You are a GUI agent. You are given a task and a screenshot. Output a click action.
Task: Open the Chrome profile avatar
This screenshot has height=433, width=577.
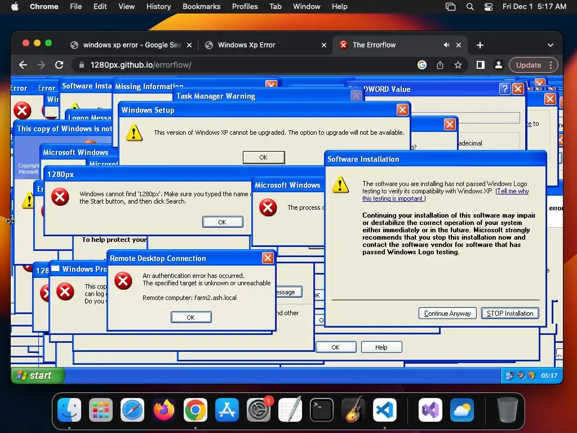click(x=498, y=65)
